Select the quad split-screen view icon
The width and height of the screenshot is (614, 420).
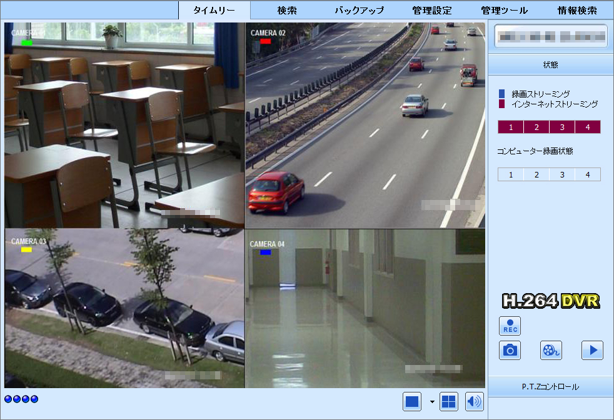click(x=448, y=401)
